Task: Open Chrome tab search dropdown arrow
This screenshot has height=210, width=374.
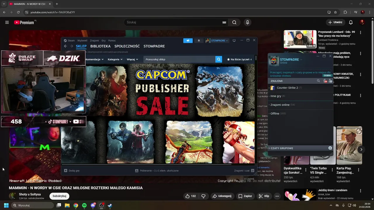Action: [4, 4]
